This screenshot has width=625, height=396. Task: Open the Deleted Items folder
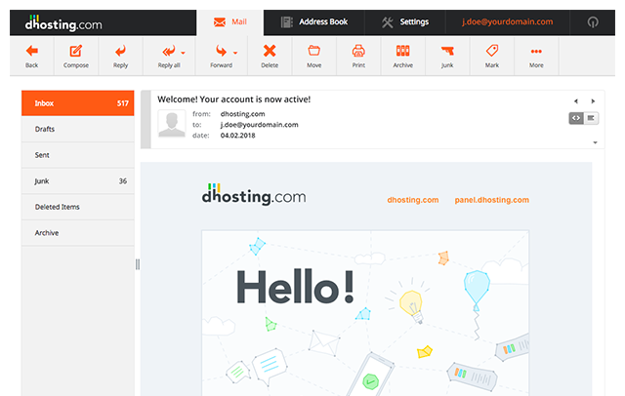(x=78, y=207)
